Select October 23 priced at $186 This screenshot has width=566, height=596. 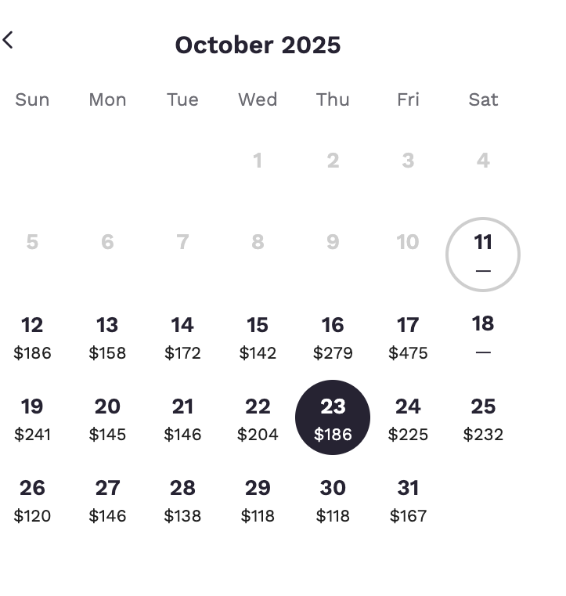pos(333,417)
